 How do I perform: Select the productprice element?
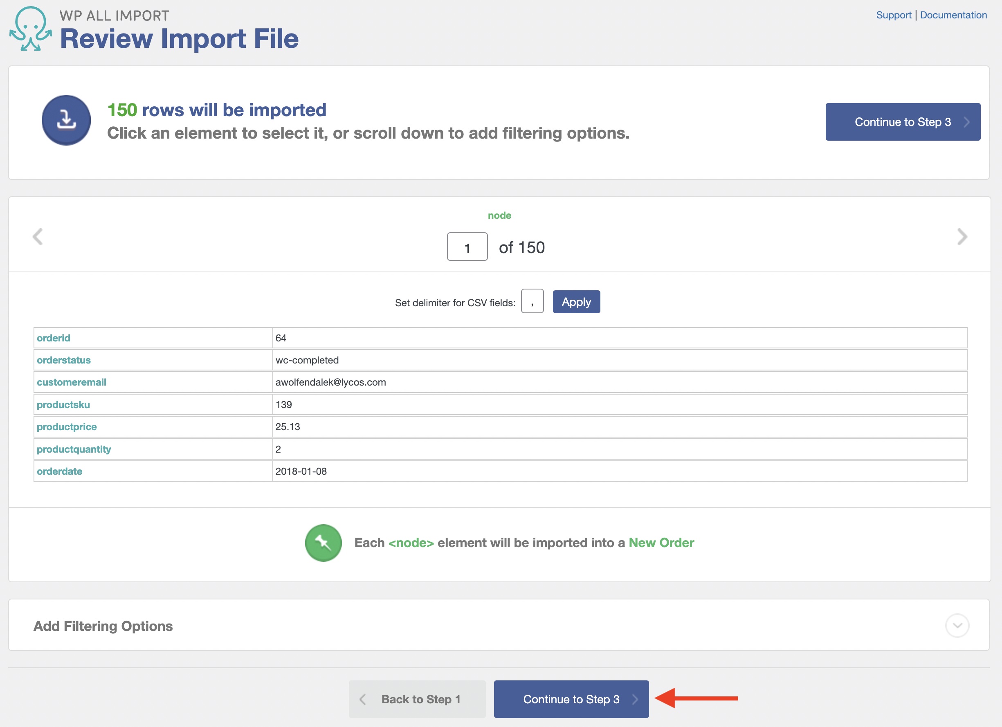click(x=67, y=426)
